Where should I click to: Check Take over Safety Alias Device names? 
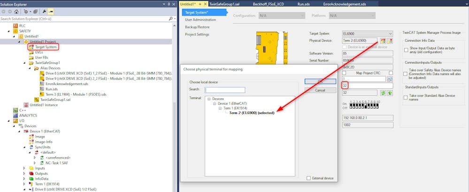click(406, 74)
